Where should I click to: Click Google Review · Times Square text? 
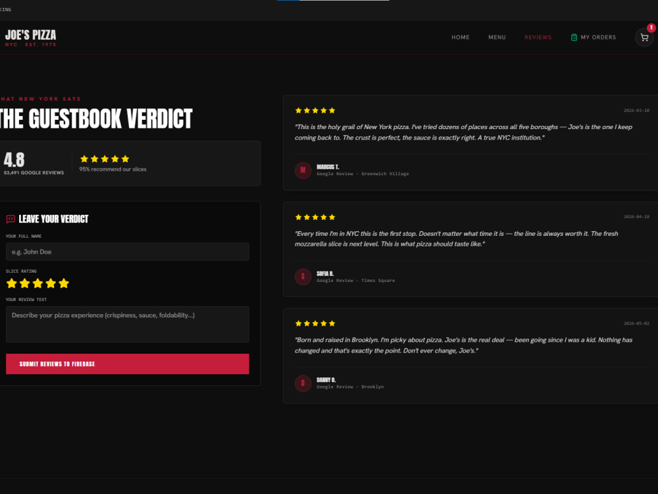(355, 280)
